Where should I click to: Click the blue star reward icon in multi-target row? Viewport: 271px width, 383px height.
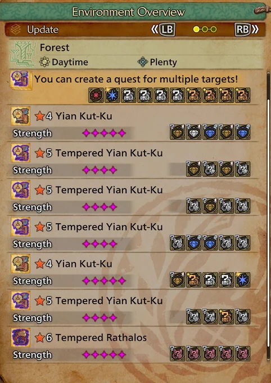[x=112, y=95]
